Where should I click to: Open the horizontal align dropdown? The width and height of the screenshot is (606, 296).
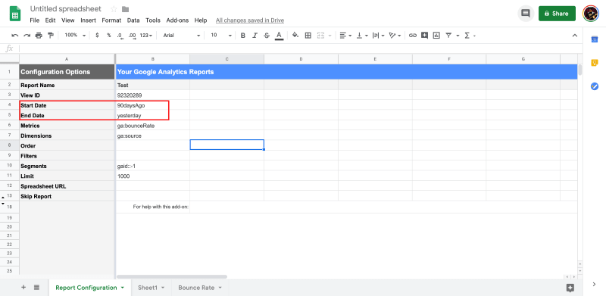tap(345, 36)
